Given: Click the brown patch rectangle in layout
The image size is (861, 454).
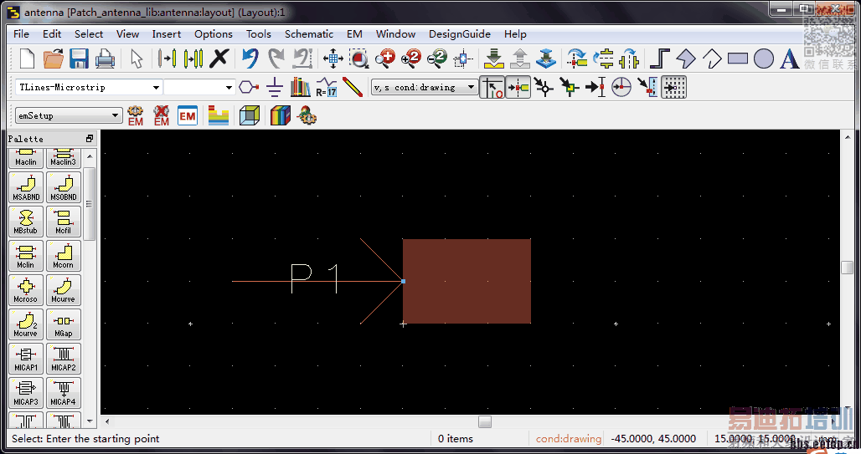Looking at the screenshot, I should [x=467, y=281].
